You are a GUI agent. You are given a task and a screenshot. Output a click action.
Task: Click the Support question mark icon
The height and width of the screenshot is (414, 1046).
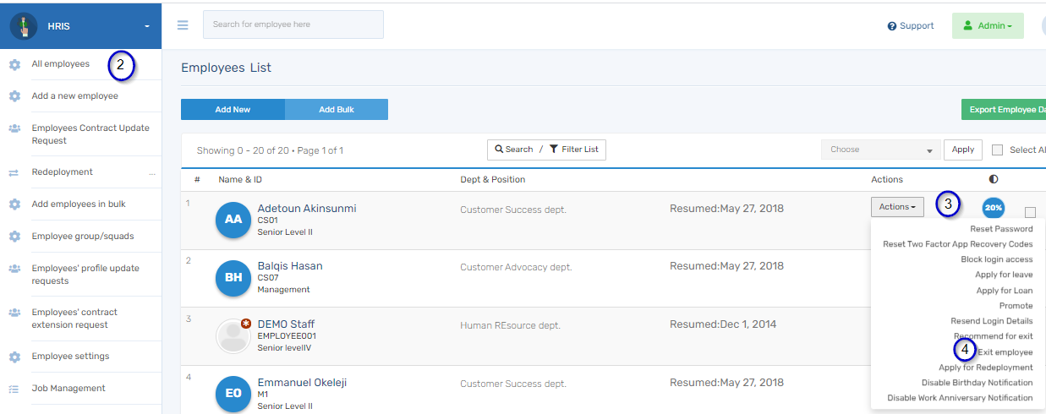[x=891, y=26]
